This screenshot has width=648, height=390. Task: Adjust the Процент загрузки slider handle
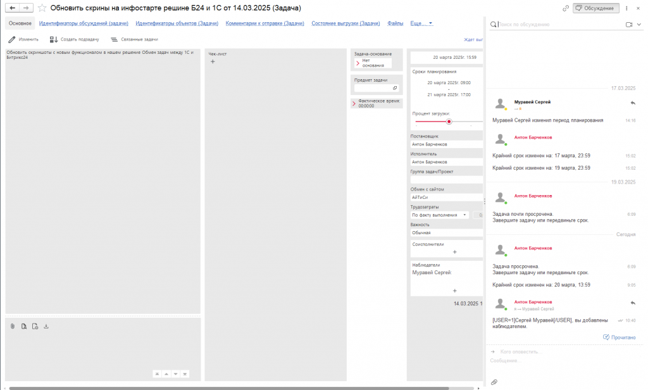coord(449,122)
